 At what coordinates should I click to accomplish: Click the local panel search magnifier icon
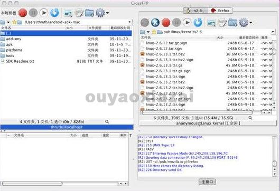pyautogui.click(x=107, y=122)
